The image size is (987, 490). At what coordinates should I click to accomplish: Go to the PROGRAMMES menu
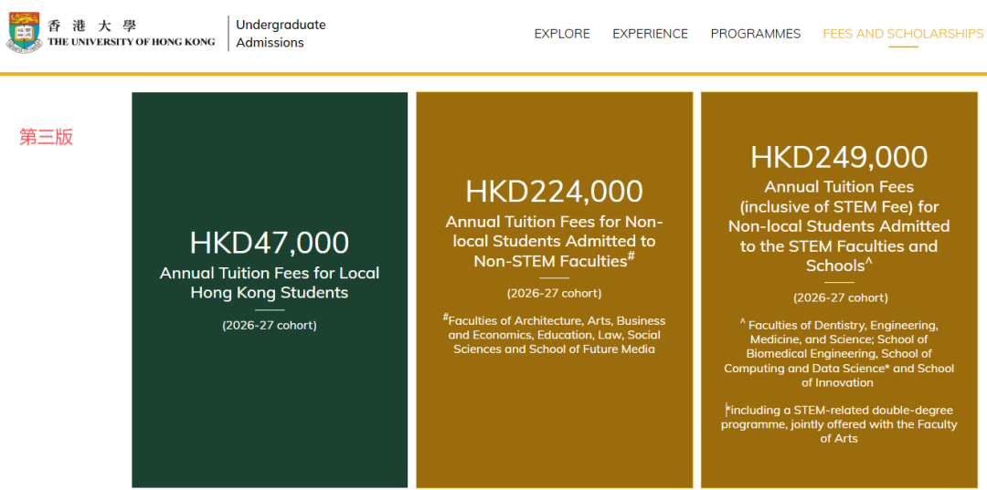pyautogui.click(x=755, y=34)
